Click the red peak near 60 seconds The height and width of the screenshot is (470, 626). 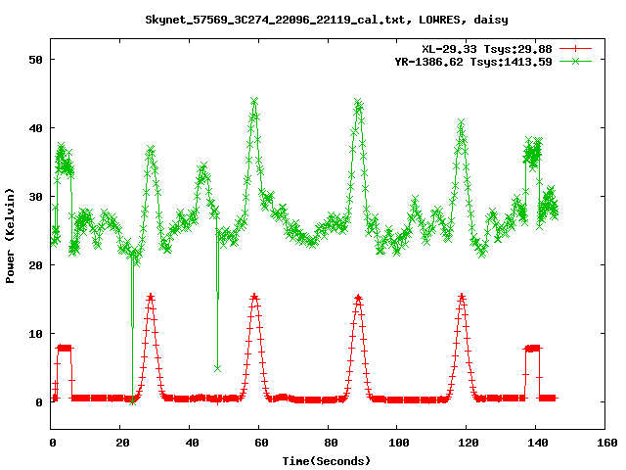254,297
